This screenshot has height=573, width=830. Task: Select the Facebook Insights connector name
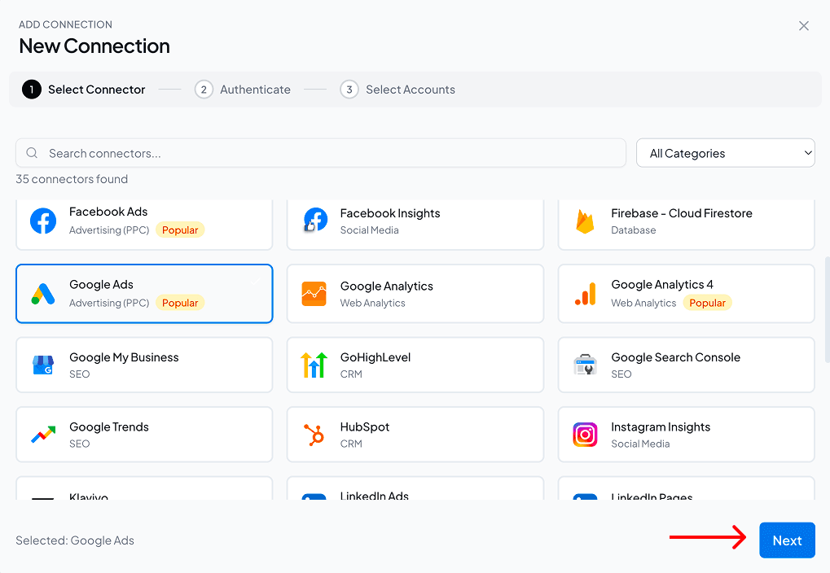click(x=390, y=213)
